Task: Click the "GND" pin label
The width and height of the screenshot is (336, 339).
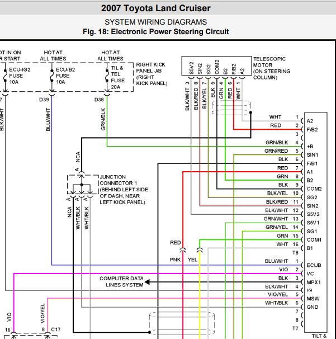Action: pyautogui.click(x=312, y=307)
